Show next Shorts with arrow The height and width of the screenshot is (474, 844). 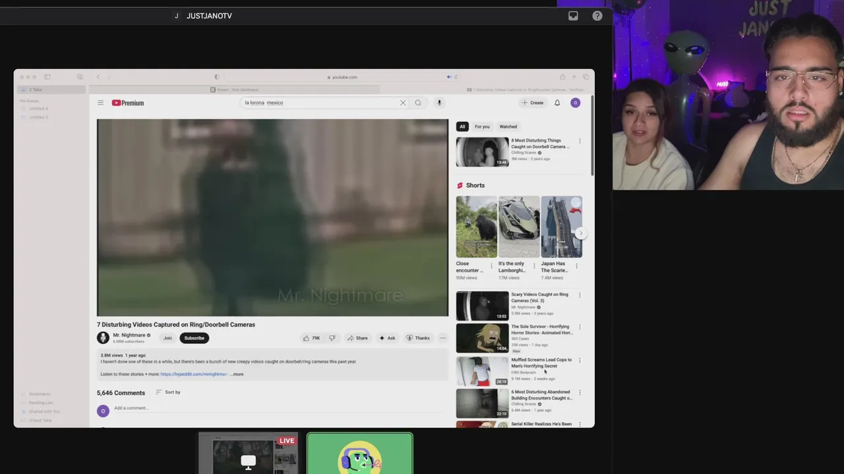(580, 233)
